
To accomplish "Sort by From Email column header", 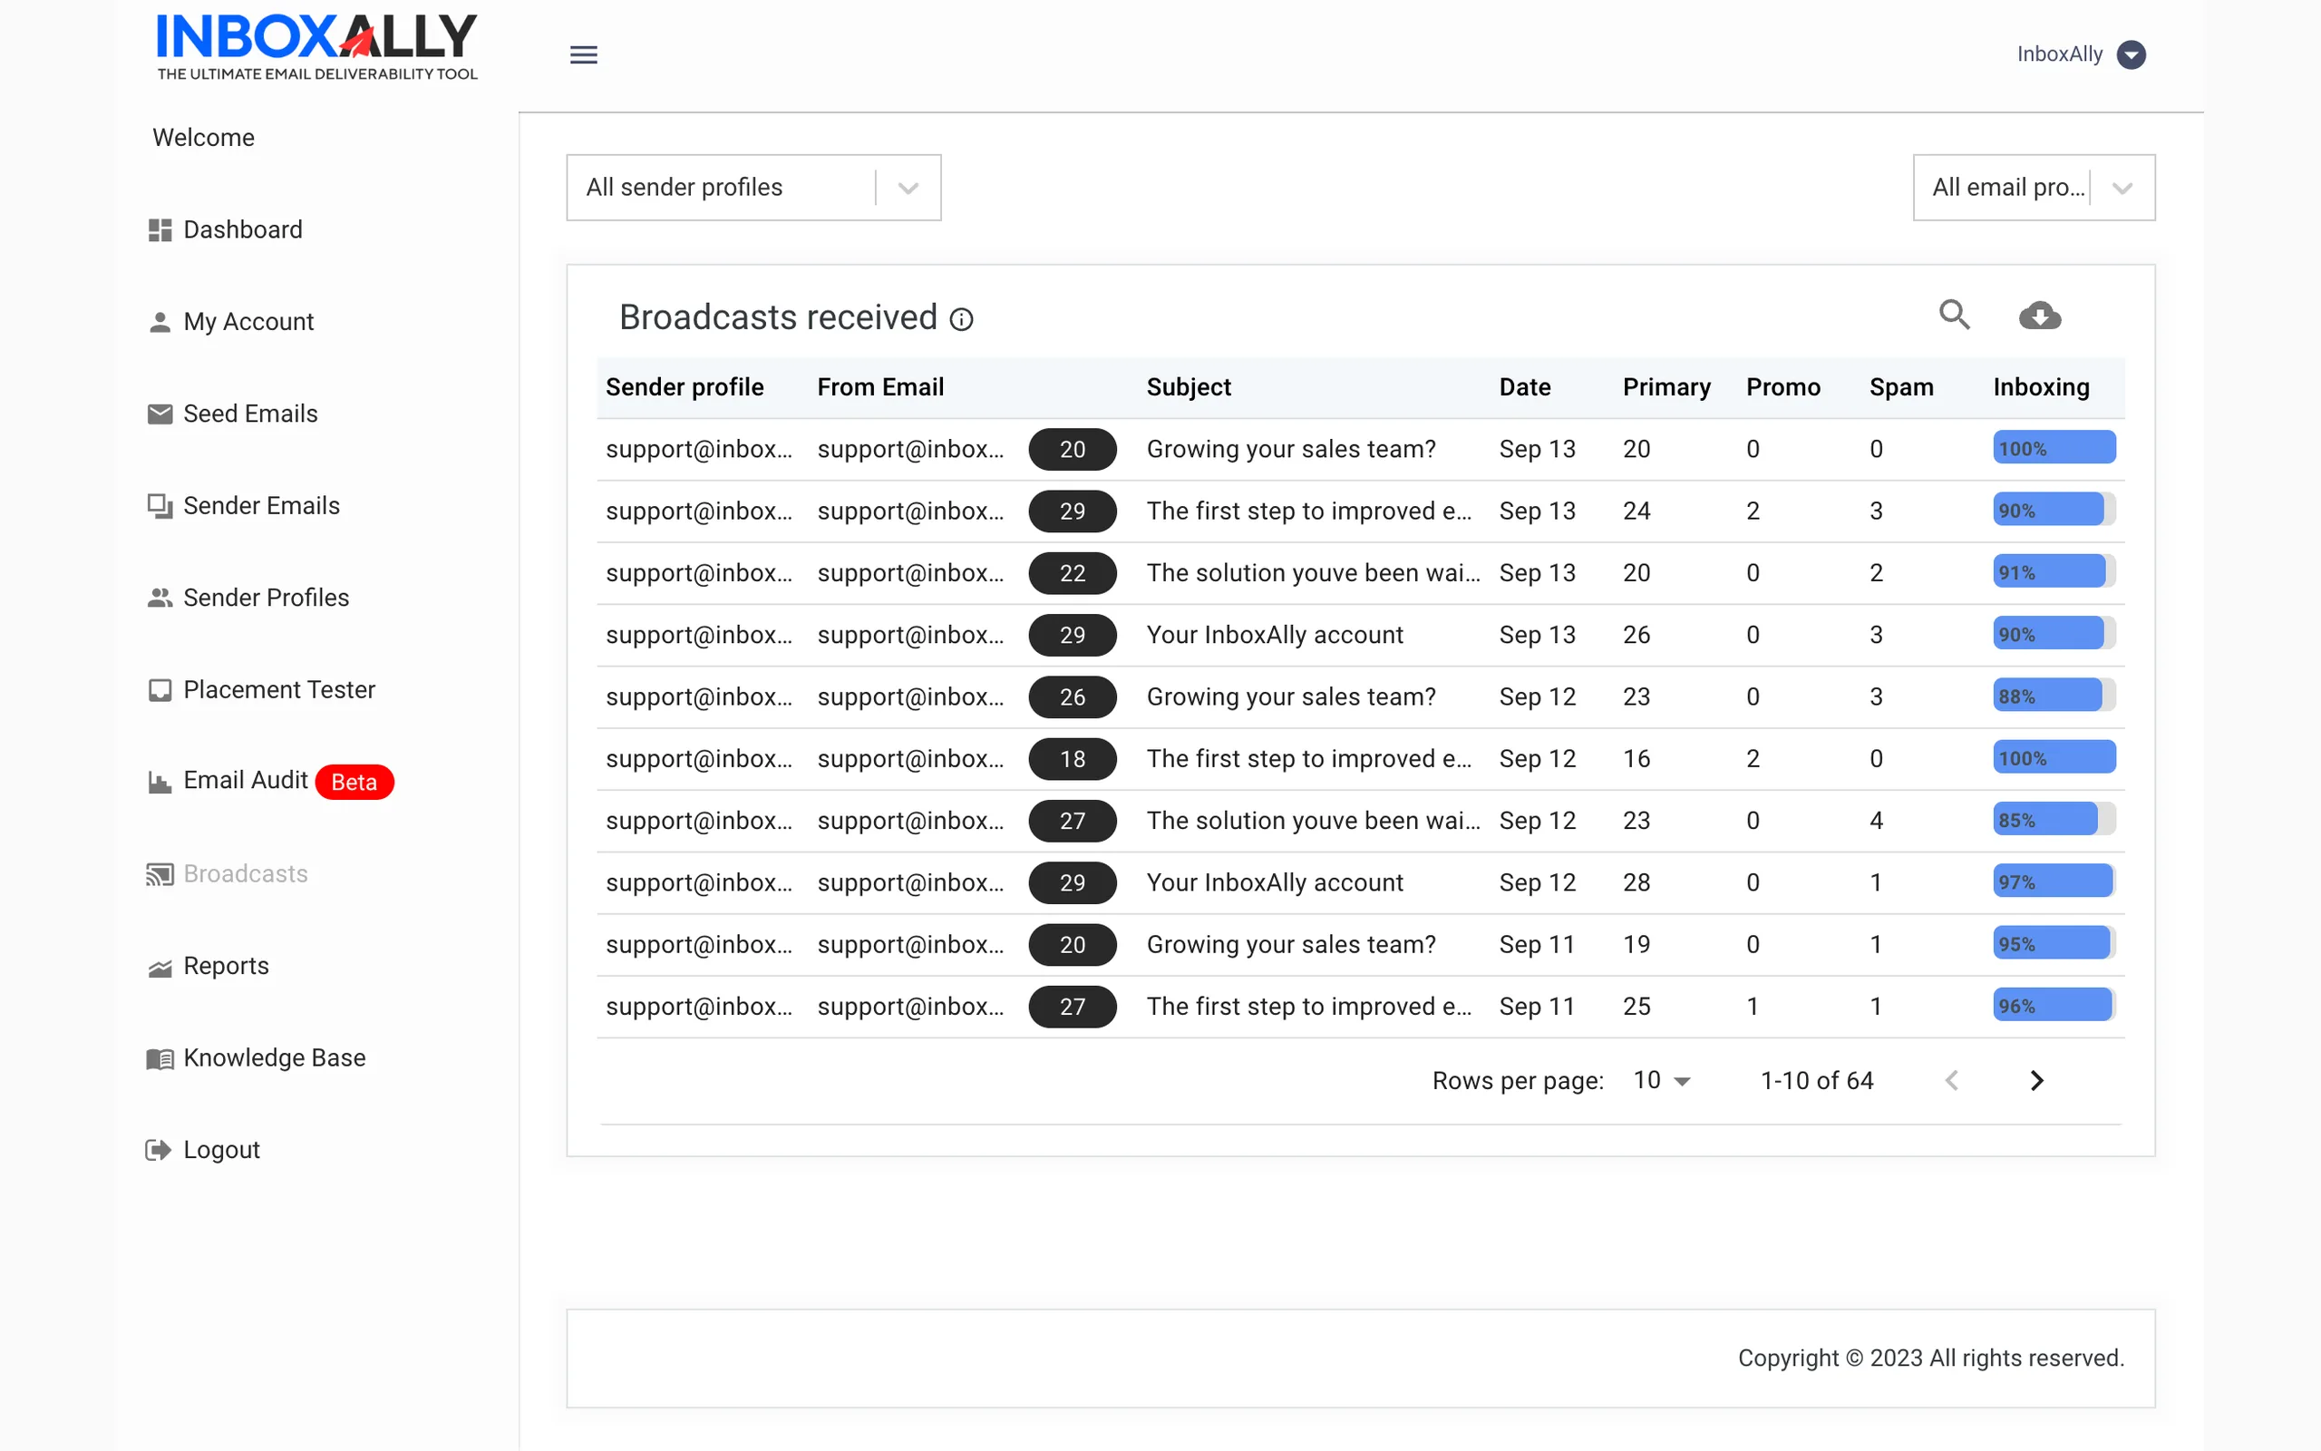I will (x=880, y=388).
